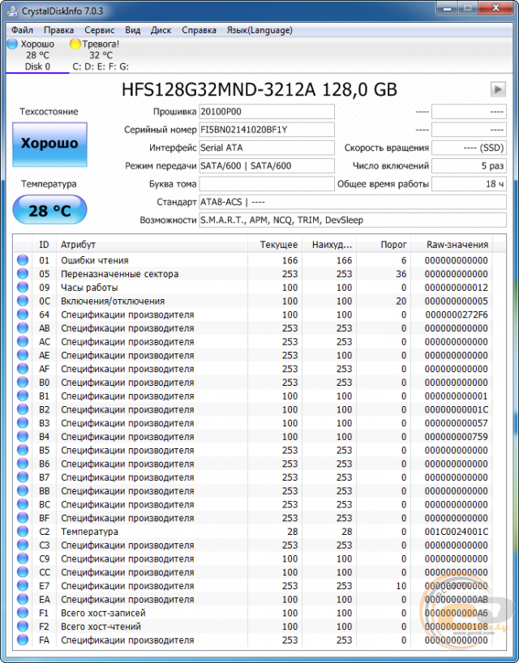Click the 28 °C temperature button

50,210
